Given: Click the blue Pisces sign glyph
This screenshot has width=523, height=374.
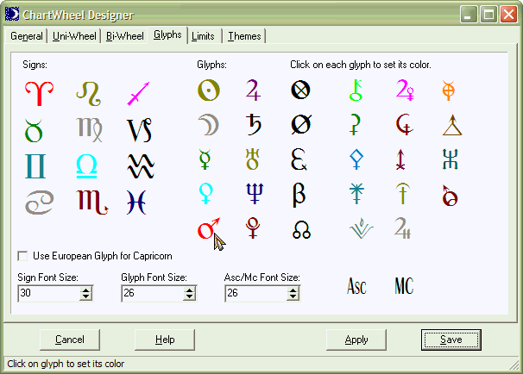Looking at the screenshot, I should coord(136,203).
